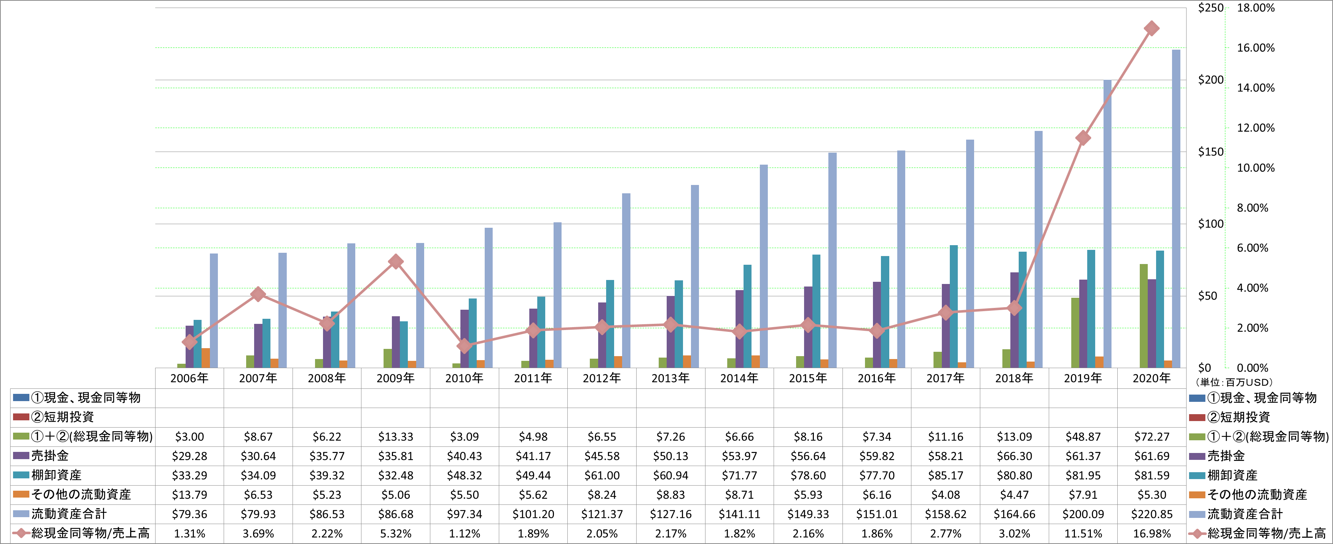Click the pink diamond line marker in the right legend
1333x544 pixels.
click(x=1197, y=533)
